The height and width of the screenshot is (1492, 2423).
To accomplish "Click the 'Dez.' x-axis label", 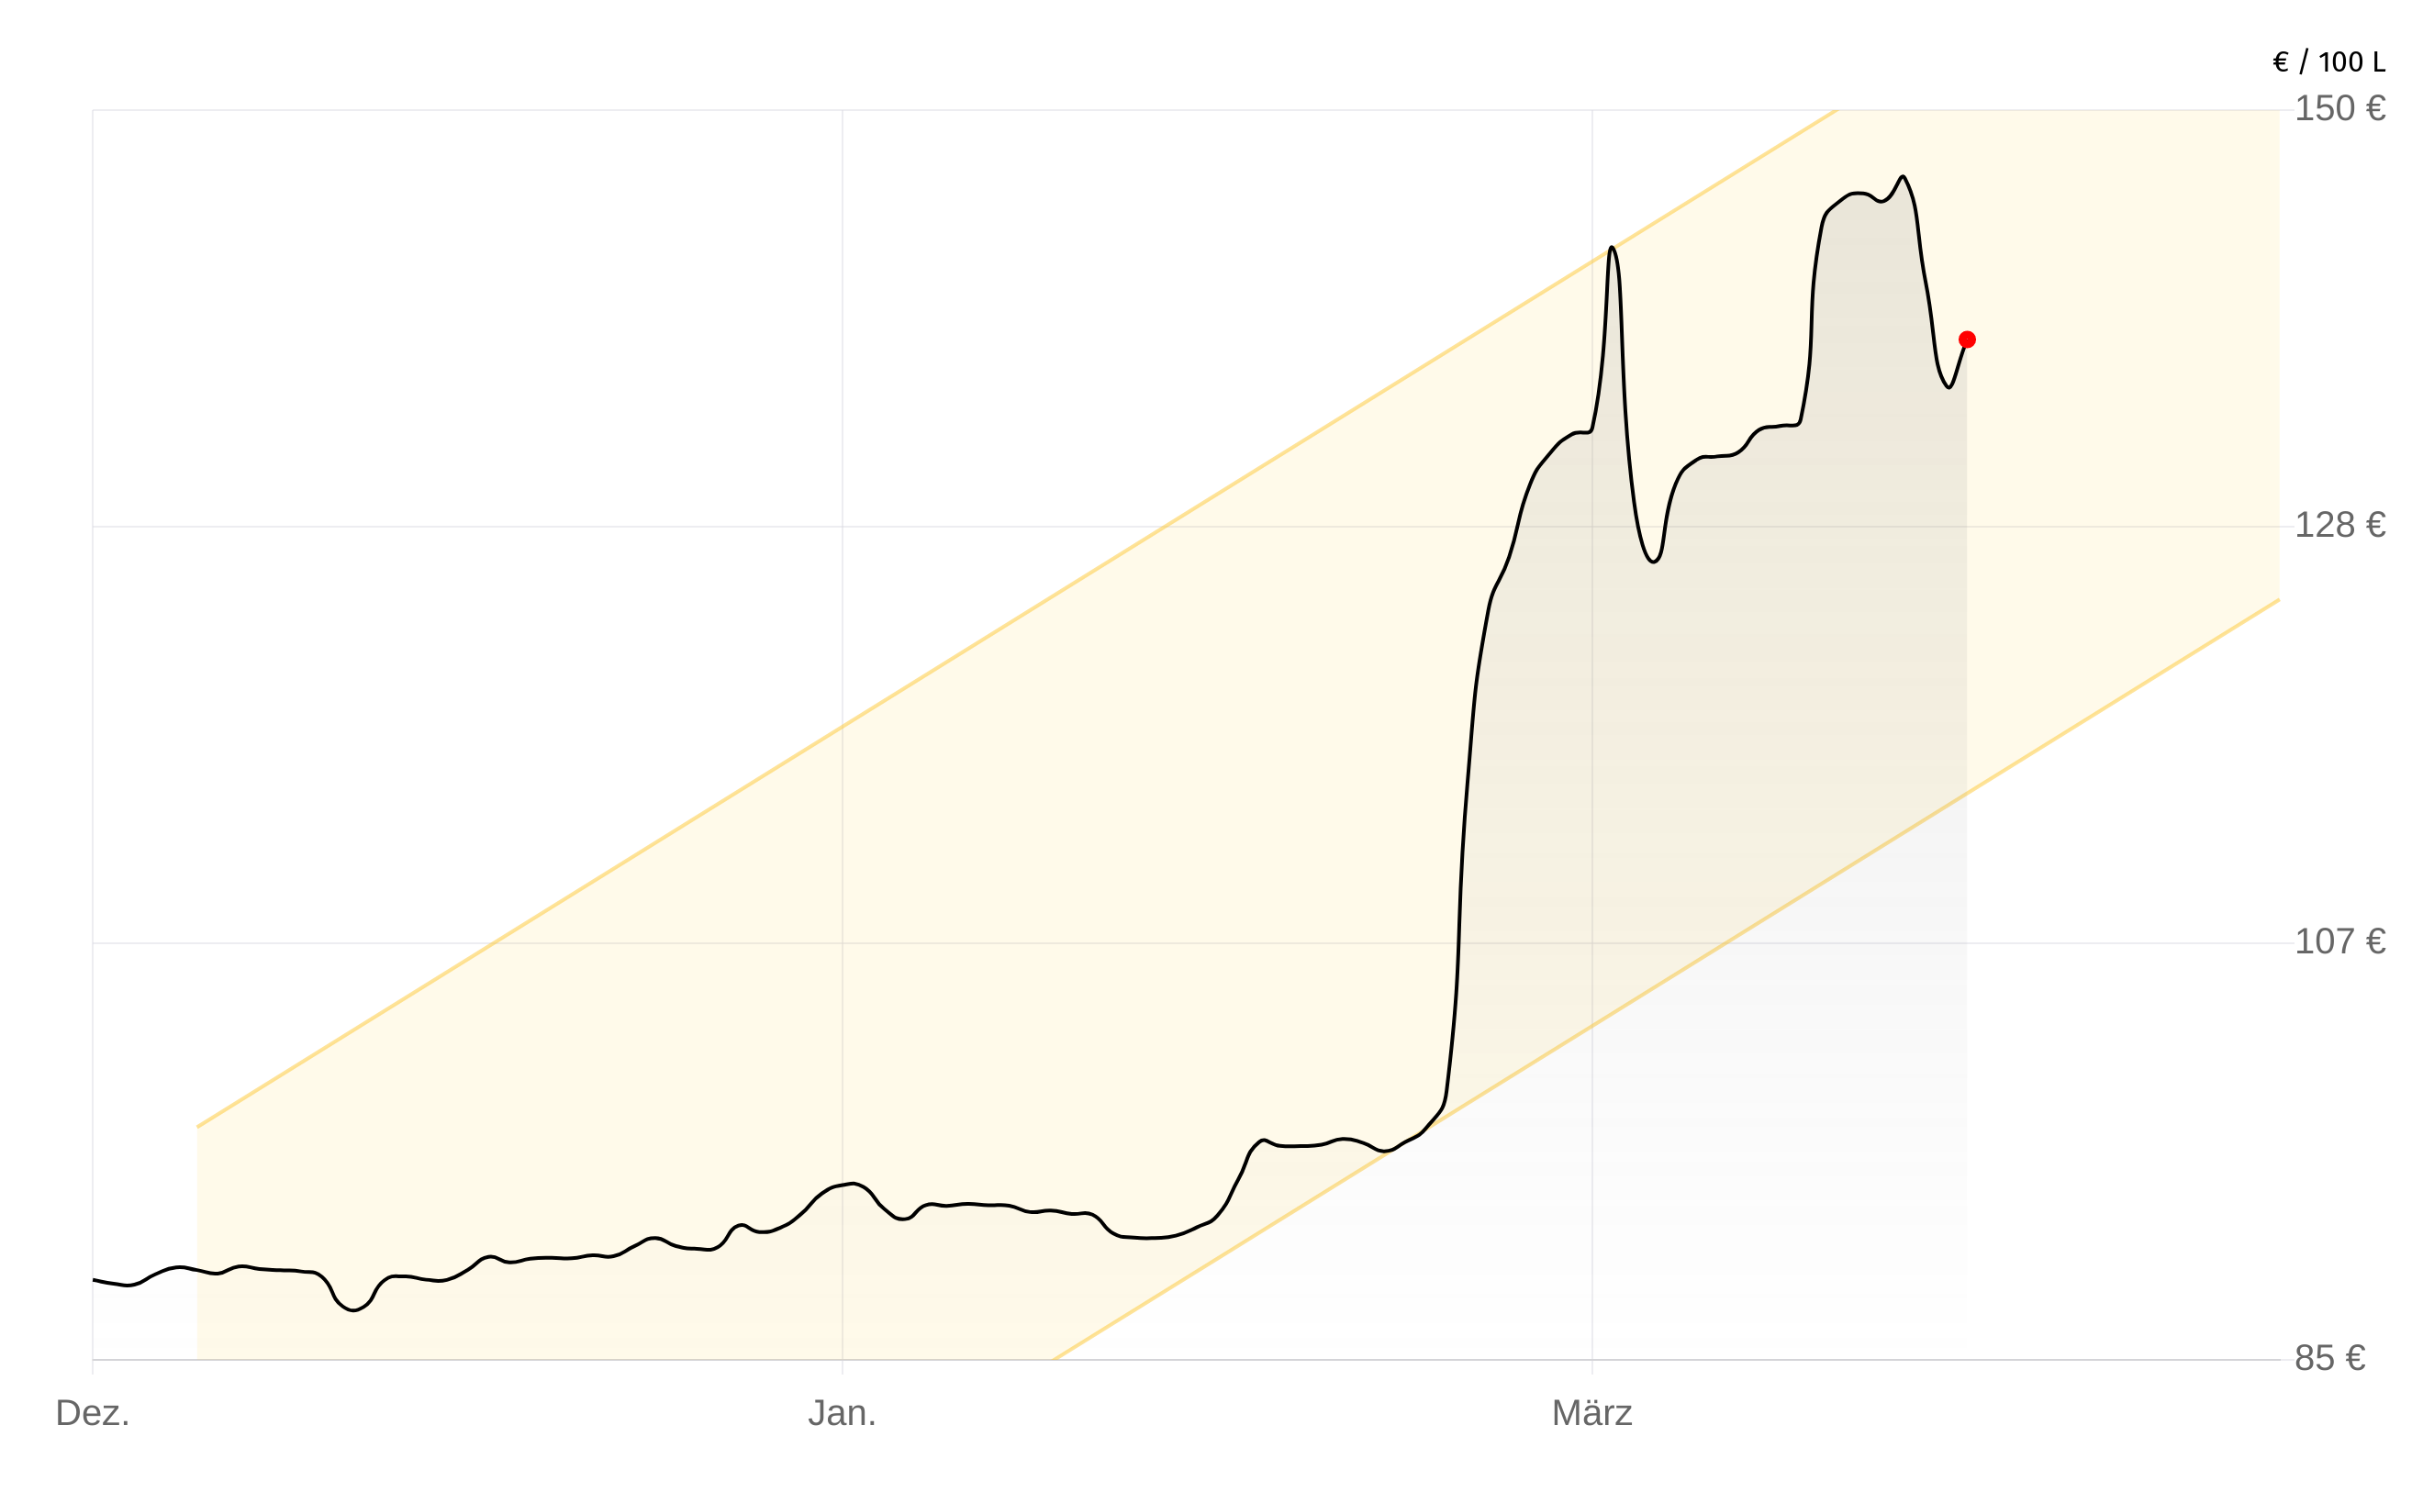I will [93, 1413].
